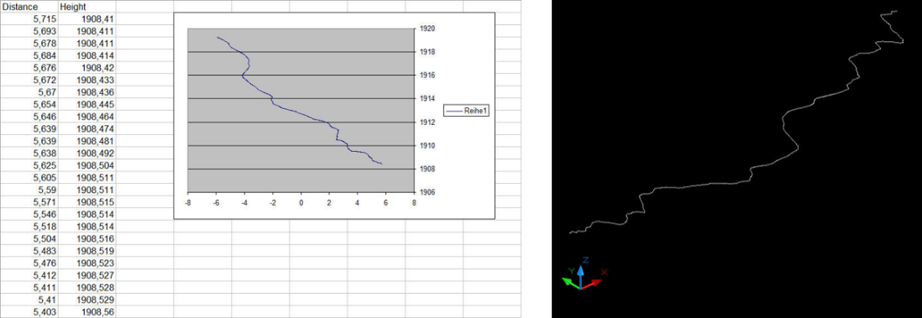Select the cell containing 1908,504

tap(87, 165)
